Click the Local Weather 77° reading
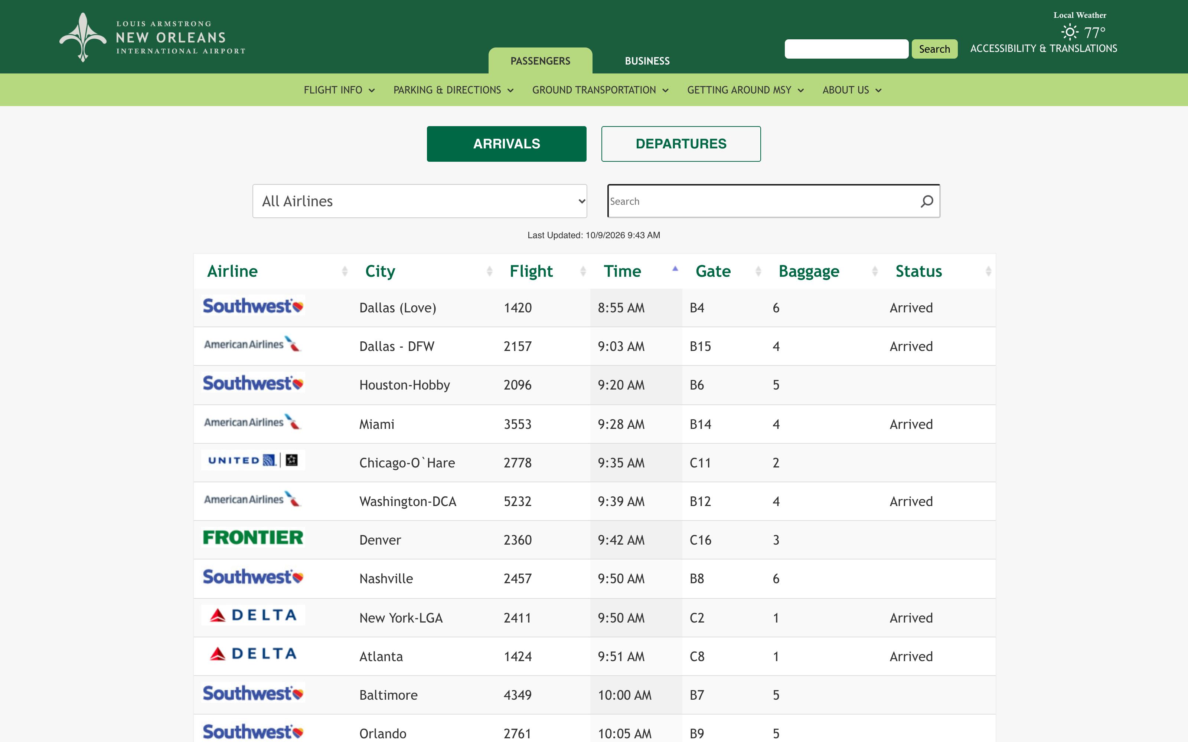This screenshot has width=1188, height=742. coord(1094,32)
